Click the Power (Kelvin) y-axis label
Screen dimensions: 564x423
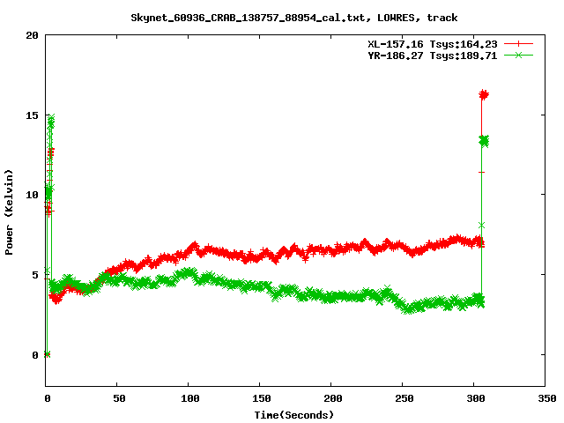tap(9, 212)
